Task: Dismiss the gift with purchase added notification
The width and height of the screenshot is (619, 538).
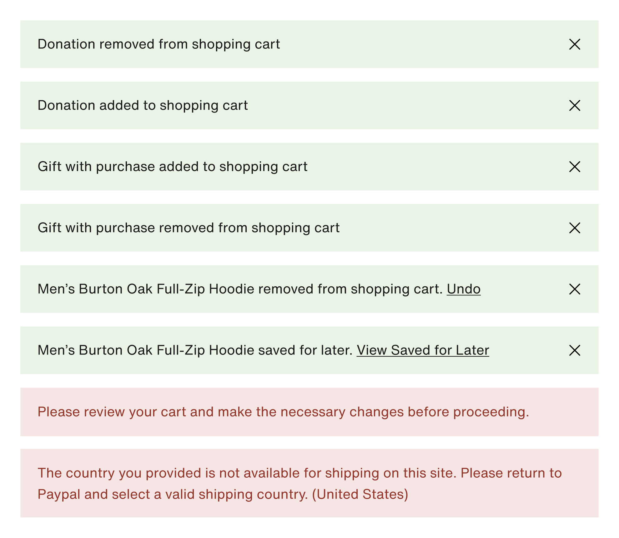Action: coord(575,167)
